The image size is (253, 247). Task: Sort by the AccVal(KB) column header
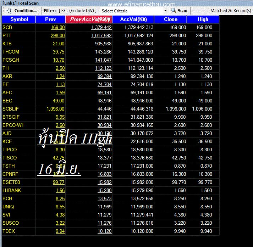(x=133, y=19)
